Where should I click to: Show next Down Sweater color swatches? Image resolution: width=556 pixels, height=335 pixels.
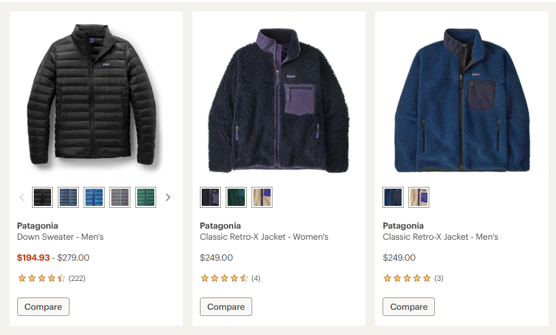pyautogui.click(x=168, y=197)
